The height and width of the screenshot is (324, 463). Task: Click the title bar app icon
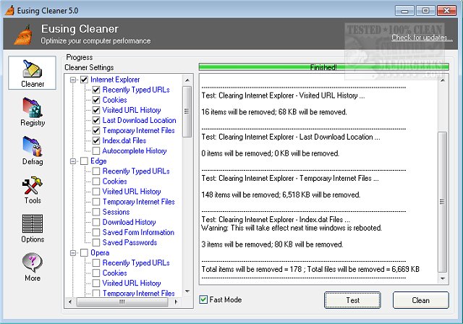9,9
